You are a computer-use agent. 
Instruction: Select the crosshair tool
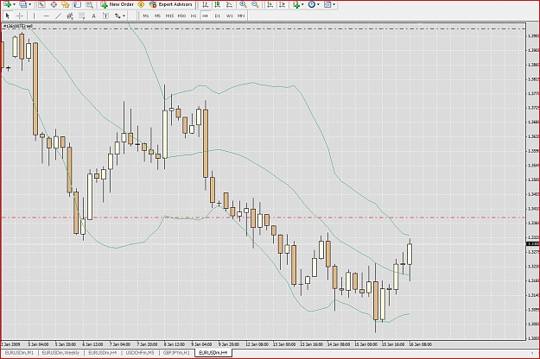tap(20, 16)
